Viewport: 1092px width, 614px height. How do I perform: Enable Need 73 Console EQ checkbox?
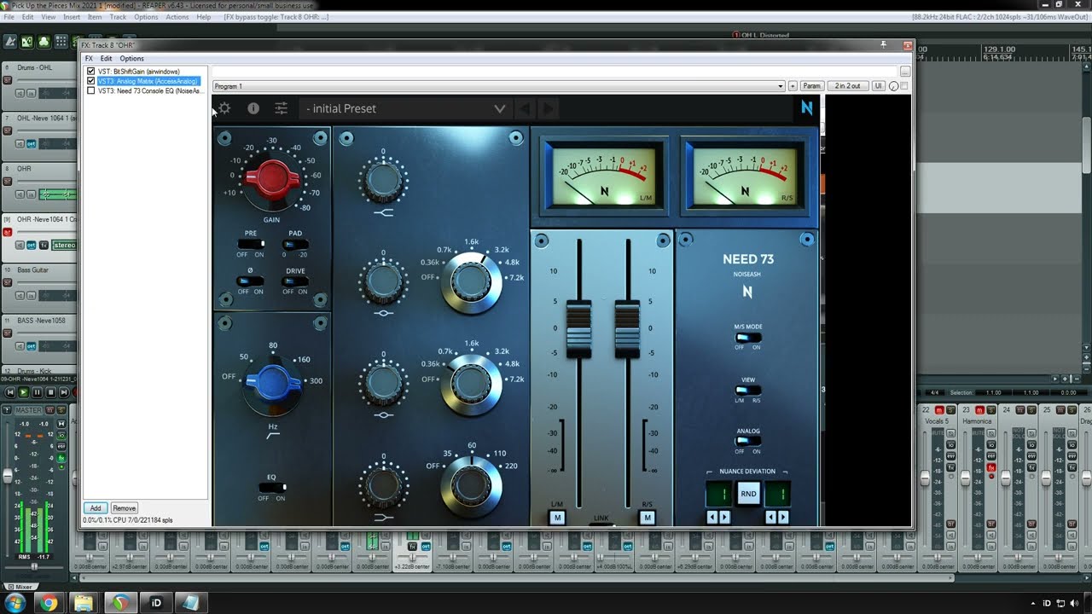point(91,90)
